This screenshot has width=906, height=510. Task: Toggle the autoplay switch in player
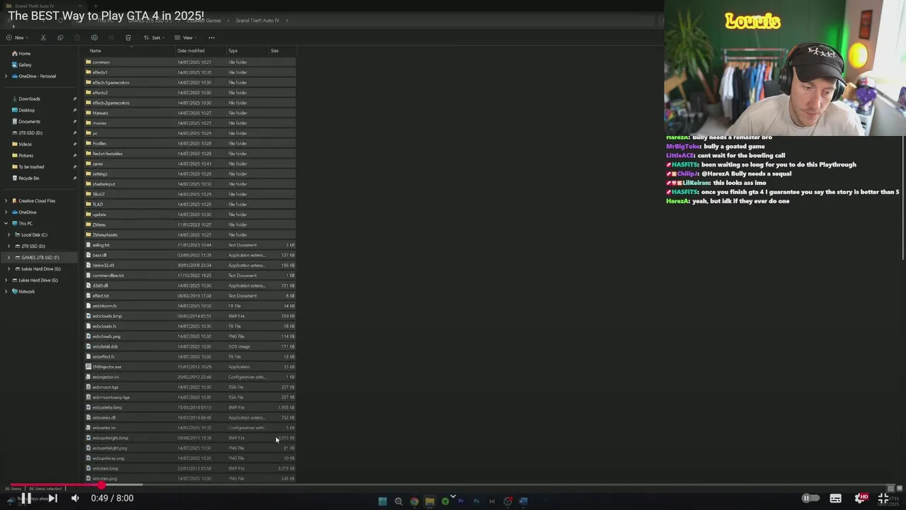(810, 498)
